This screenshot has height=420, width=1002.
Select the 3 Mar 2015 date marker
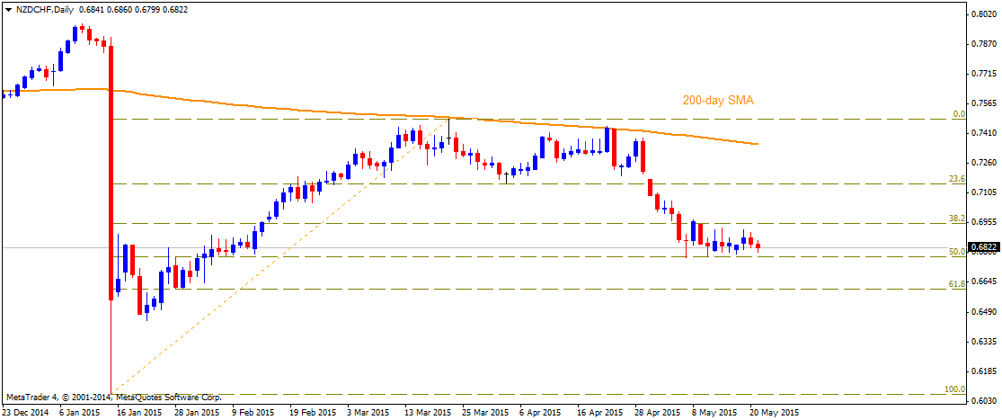coord(368,413)
